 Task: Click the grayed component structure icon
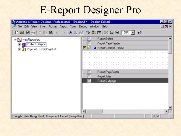tap(106, 33)
